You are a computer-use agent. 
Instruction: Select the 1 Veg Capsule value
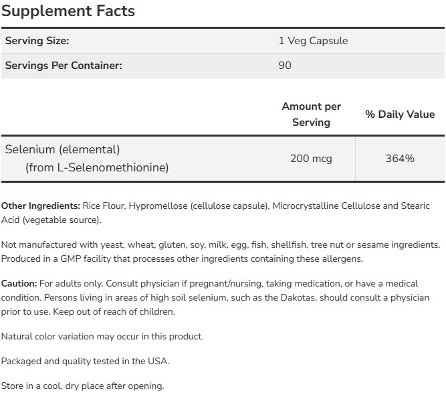pyautogui.click(x=313, y=41)
